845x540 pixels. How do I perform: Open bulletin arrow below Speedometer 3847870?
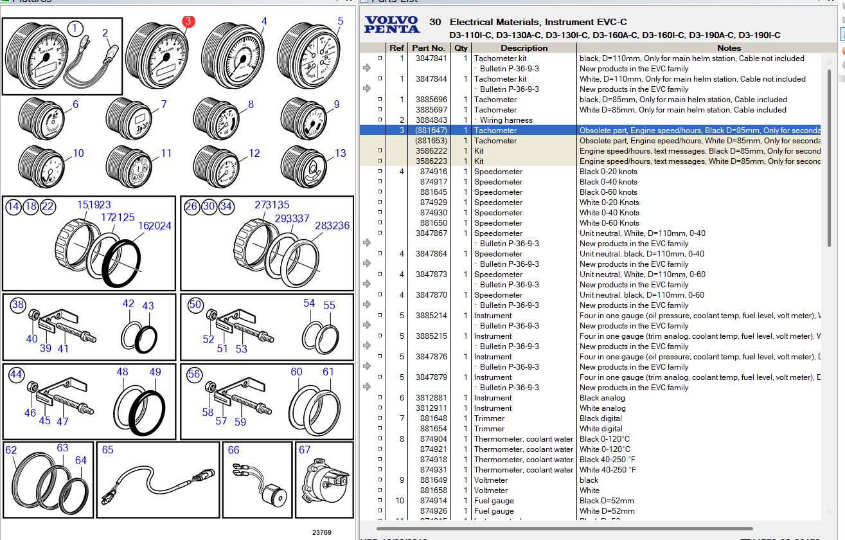(x=367, y=305)
